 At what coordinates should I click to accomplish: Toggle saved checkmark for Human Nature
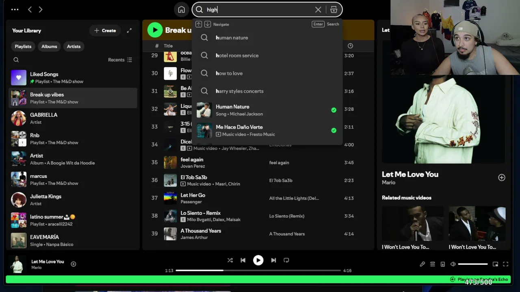click(334, 110)
